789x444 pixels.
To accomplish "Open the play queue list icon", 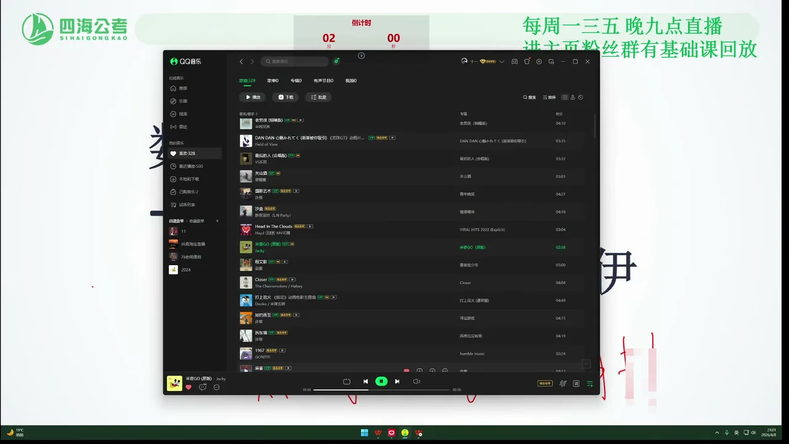I will (x=590, y=384).
